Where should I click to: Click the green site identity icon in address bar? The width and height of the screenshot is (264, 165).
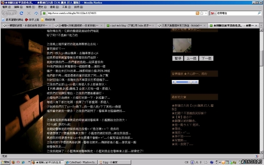pos(44,13)
